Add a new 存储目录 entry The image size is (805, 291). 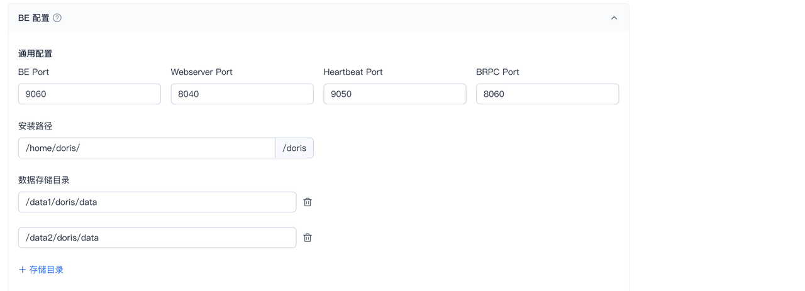tap(41, 270)
